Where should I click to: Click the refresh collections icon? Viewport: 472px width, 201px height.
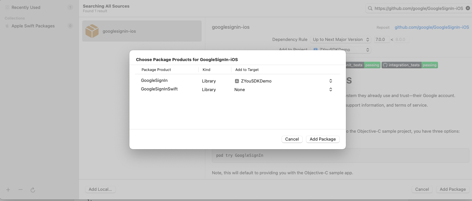click(x=33, y=190)
